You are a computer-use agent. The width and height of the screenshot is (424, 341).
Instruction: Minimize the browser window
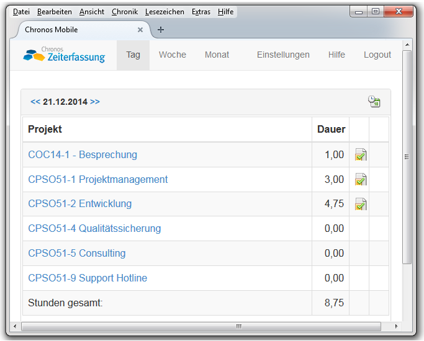[x=359, y=12]
